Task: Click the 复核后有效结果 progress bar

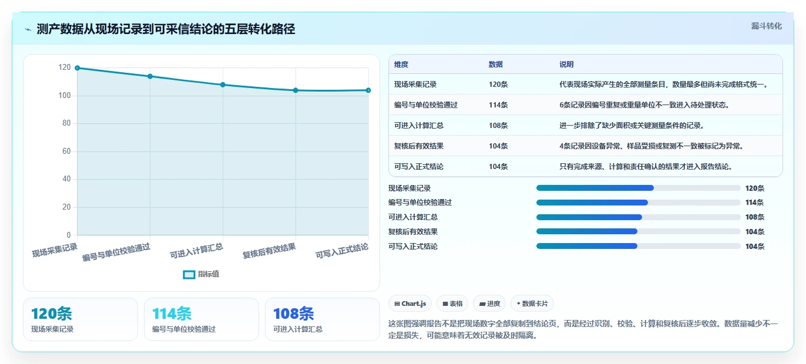Action: click(x=638, y=232)
